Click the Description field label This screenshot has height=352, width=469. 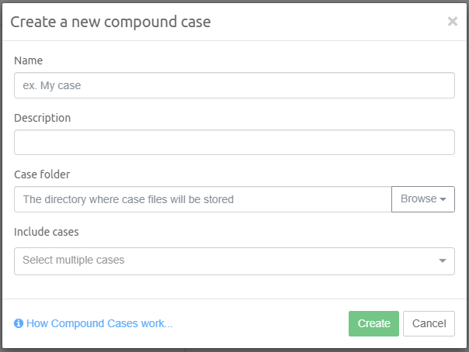(x=42, y=118)
